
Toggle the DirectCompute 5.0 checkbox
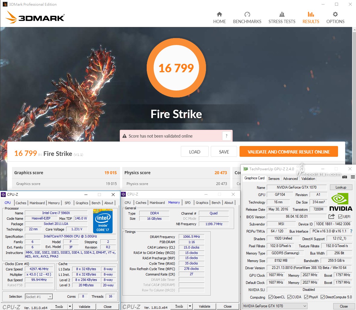(323, 297)
